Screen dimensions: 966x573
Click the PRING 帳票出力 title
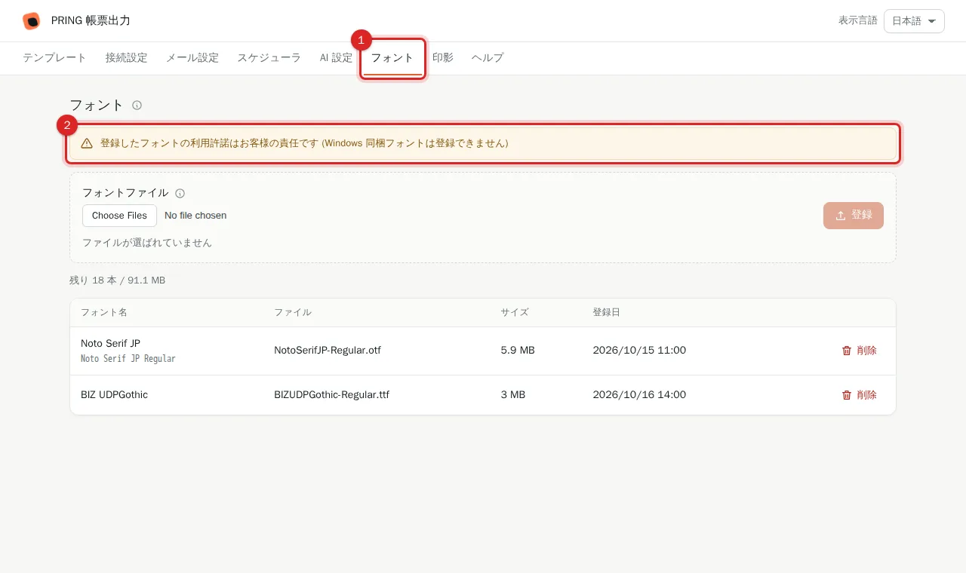pos(91,21)
